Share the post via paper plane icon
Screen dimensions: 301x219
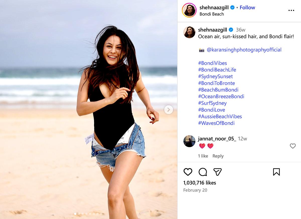tap(217, 172)
